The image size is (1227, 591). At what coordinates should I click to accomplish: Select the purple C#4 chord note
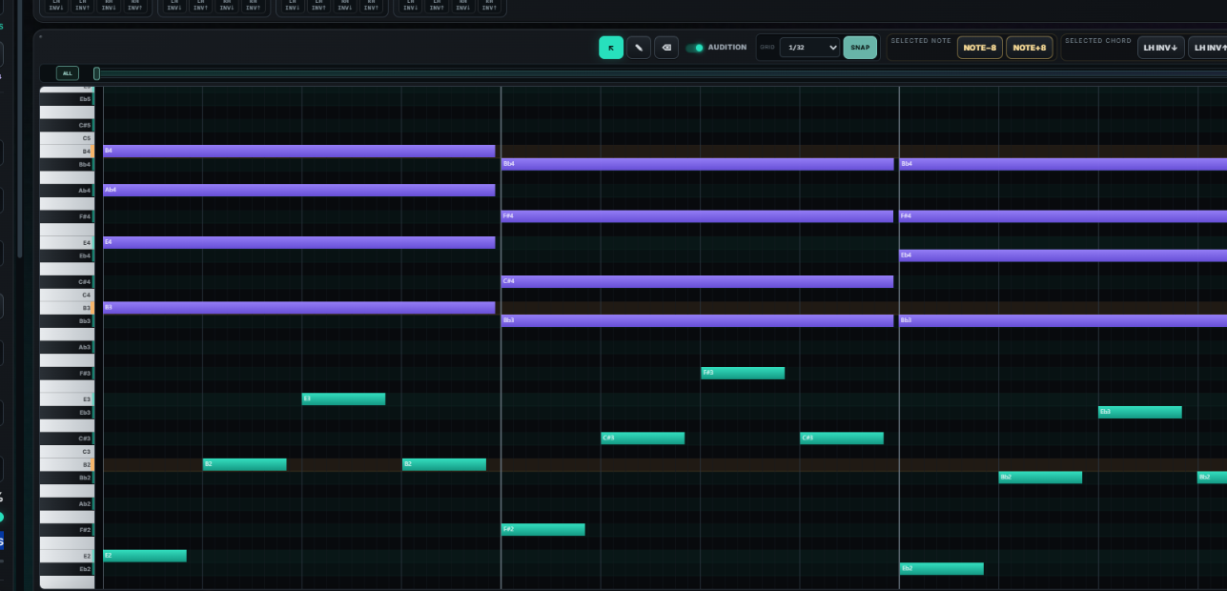tap(698, 282)
